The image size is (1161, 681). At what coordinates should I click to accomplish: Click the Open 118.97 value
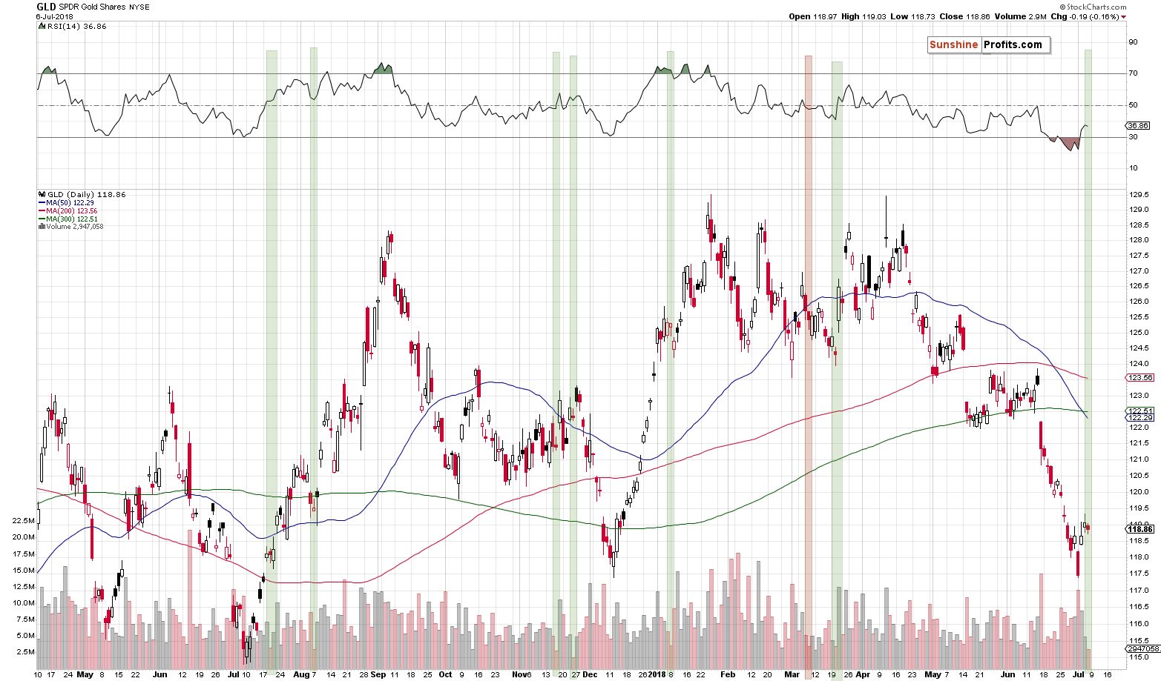click(x=815, y=16)
